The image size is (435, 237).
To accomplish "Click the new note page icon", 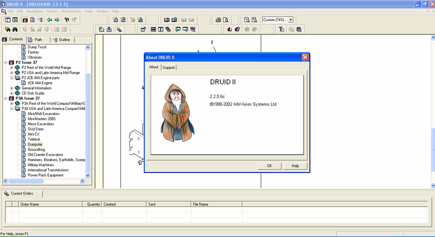I will coord(115,20).
